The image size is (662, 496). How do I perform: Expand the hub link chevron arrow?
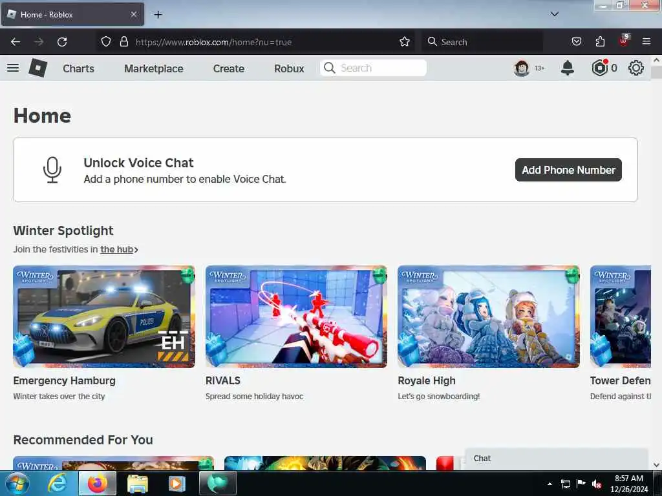tap(136, 250)
